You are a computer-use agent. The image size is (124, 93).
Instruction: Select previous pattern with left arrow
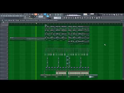point(53,18)
